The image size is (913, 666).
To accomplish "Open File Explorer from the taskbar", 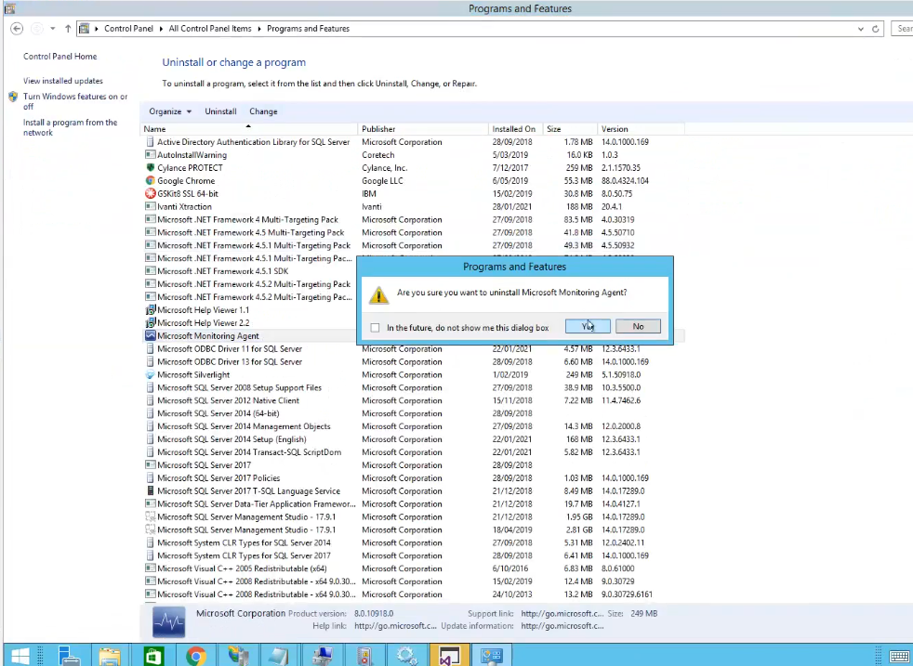I will coord(110,656).
